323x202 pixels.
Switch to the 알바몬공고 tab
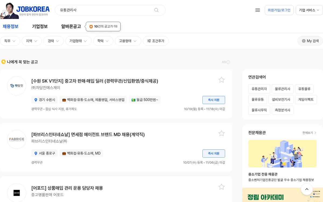tap(71, 26)
